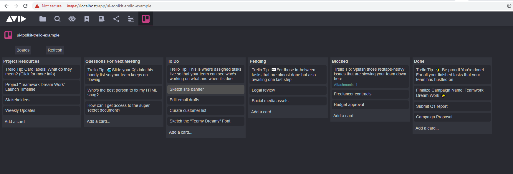The image size is (513, 174).
Task: Open the Curate customer list card
Action: [206, 110]
